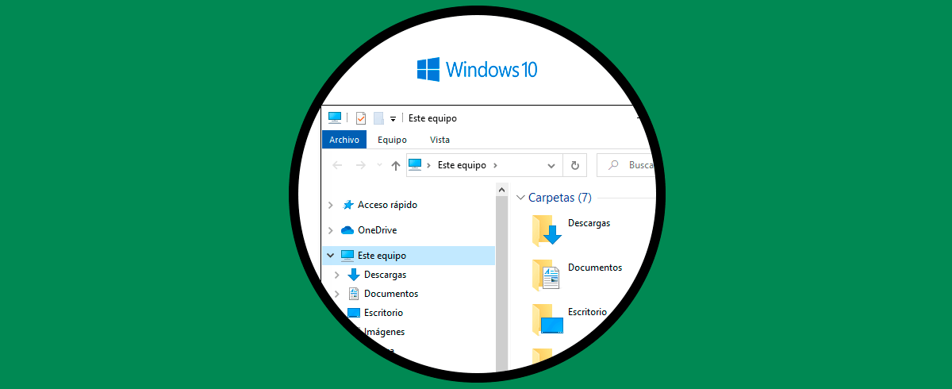Viewport: 952px width, 389px height.
Task: Select OneDrive in the navigation pane
Action: (x=378, y=230)
